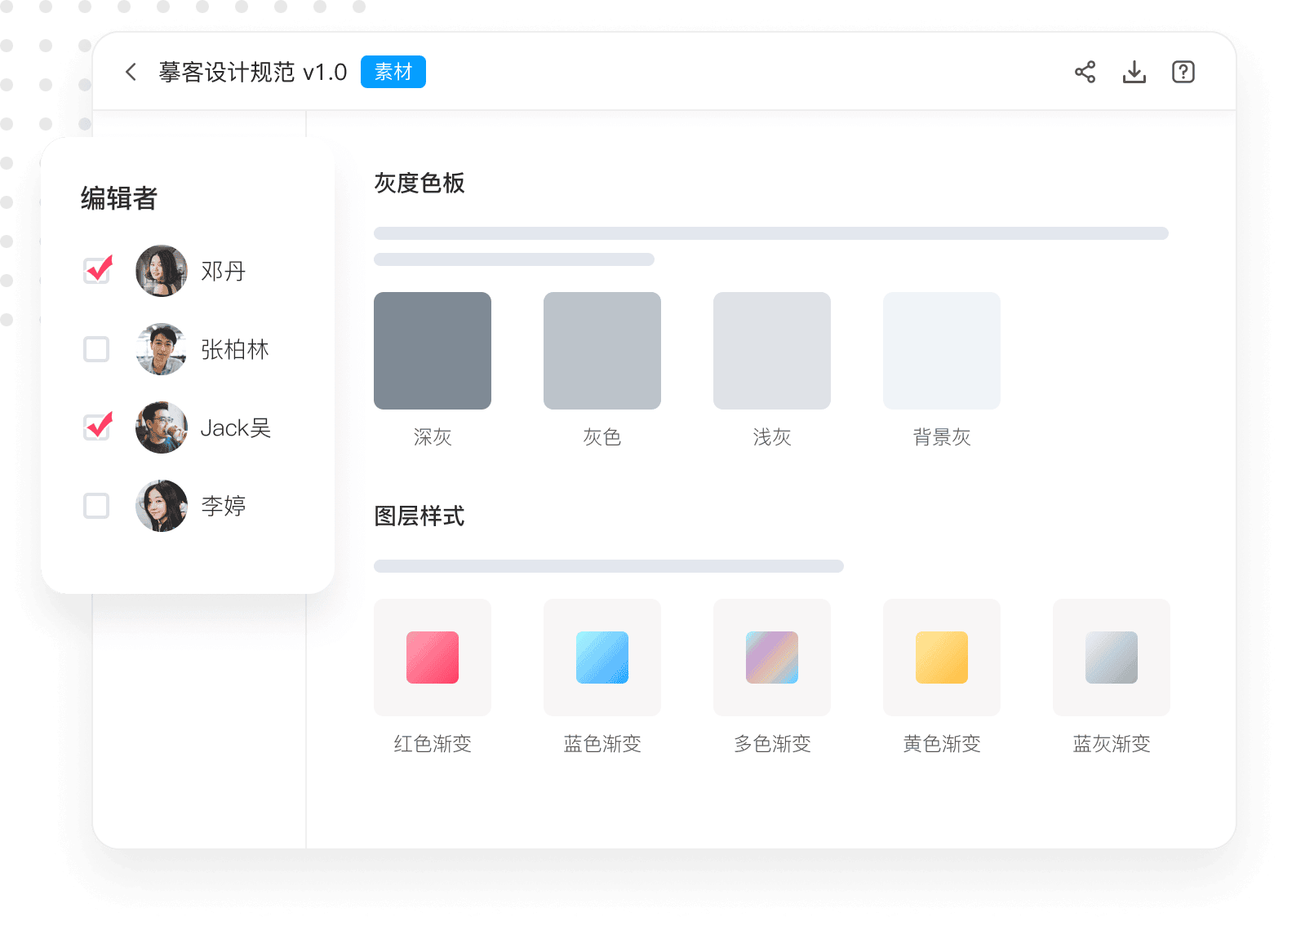Screen dimensions: 1314x930
Task: Choose the 蓝色渐变 layer style
Action: [x=602, y=658]
